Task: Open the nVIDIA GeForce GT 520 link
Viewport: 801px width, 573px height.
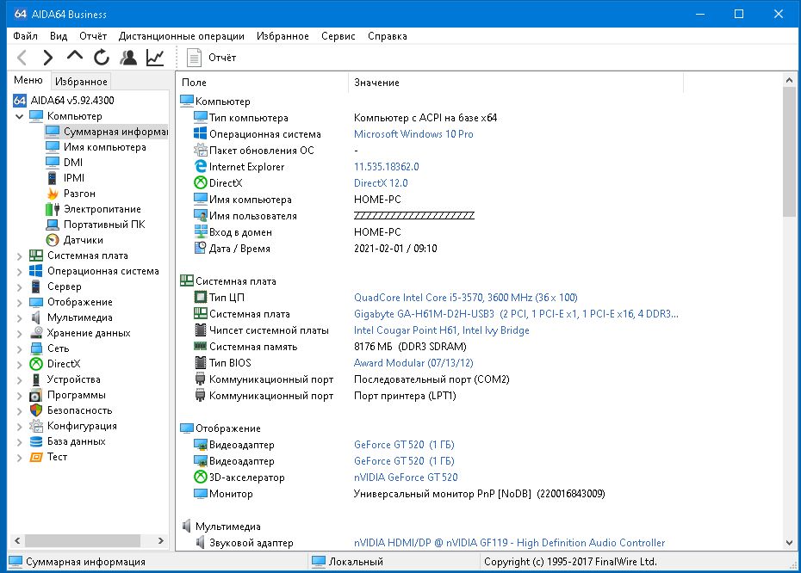Action: click(x=406, y=477)
